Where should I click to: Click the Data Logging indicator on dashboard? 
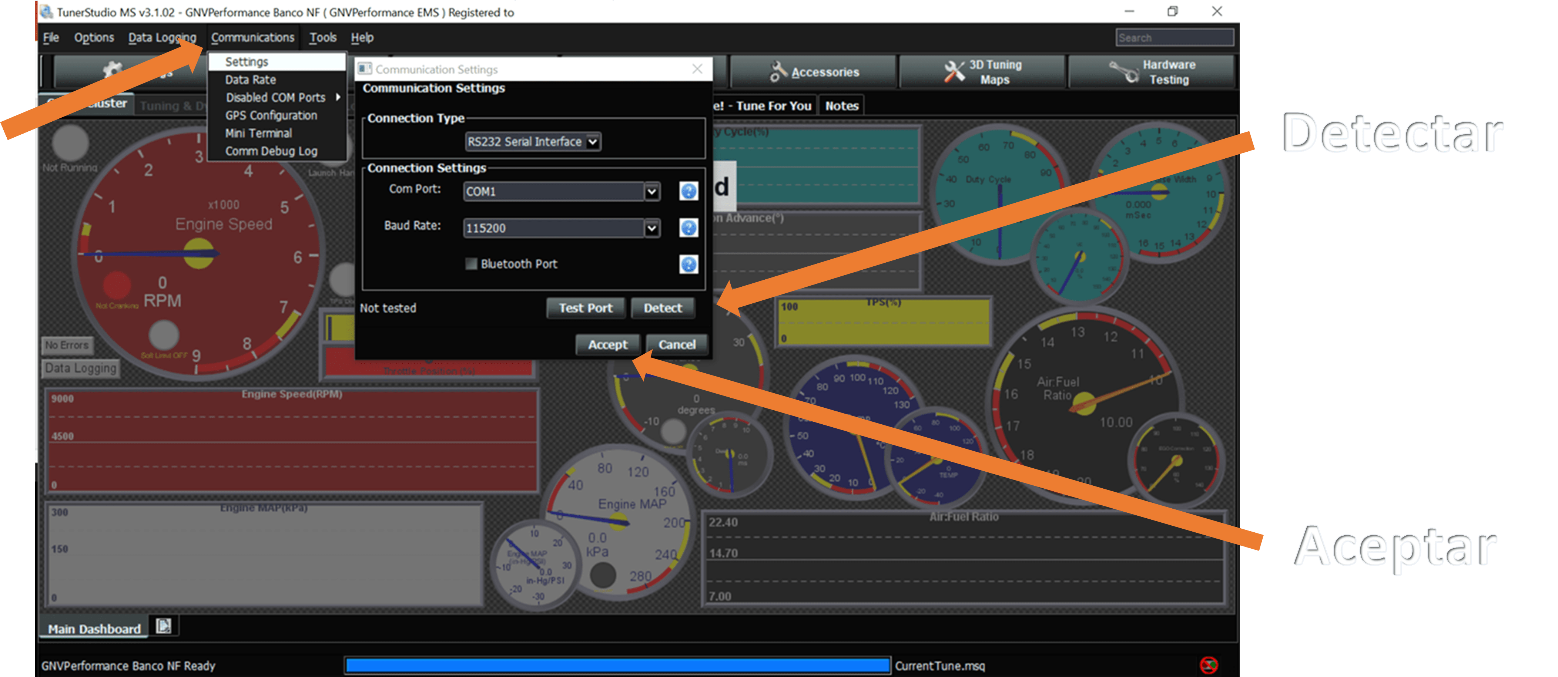(80, 368)
